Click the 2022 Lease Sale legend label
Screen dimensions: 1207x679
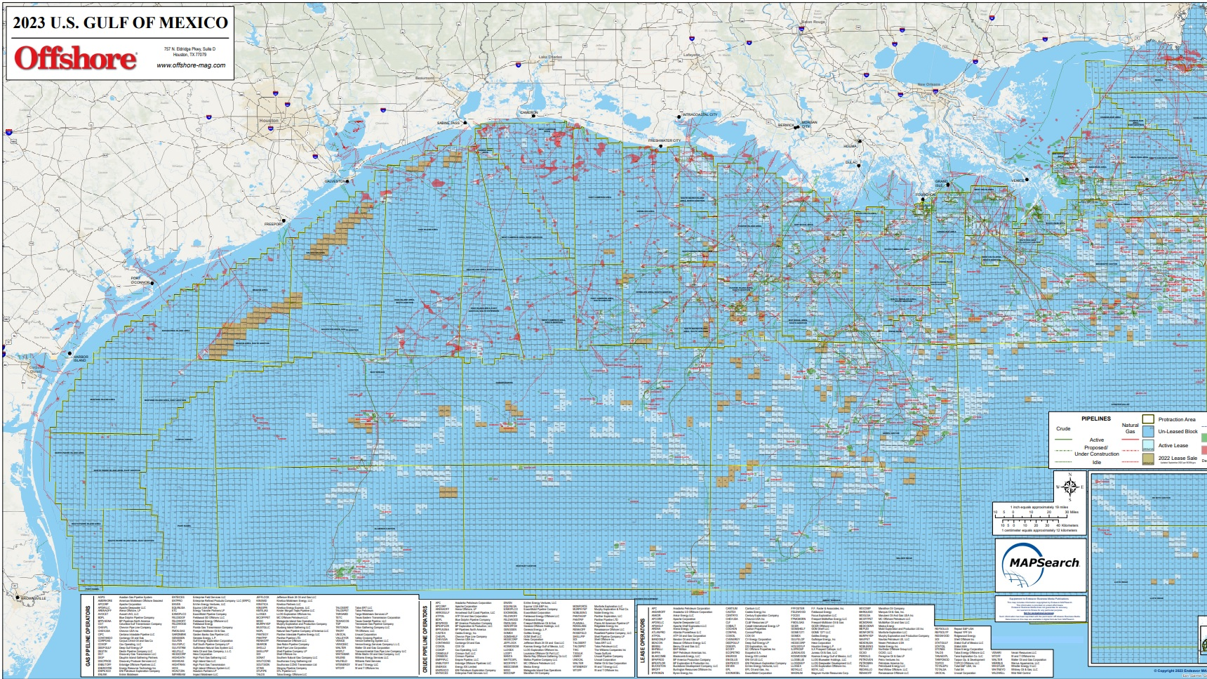(1178, 458)
